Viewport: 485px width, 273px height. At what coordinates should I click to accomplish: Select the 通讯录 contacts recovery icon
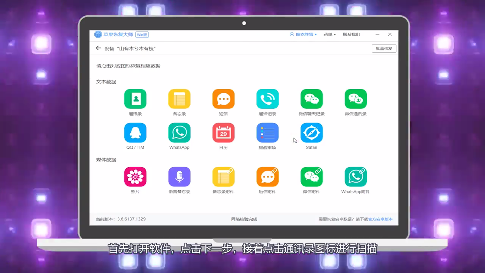tap(135, 99)
